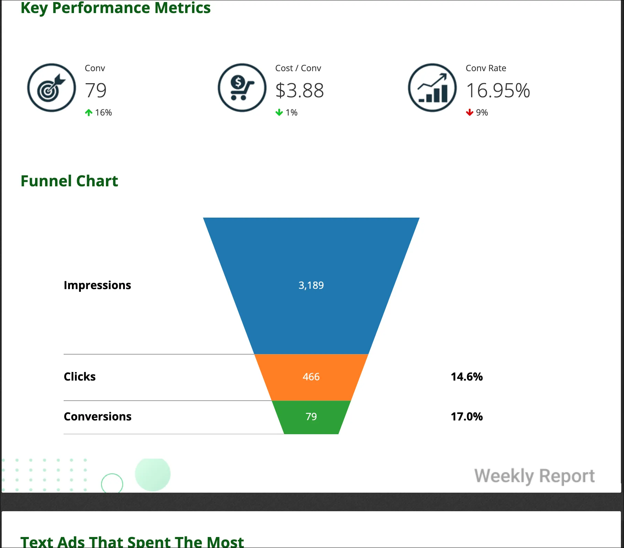Select the green Conversions funnel segment
The width and height of the screenshot is (624, 548).
(x=311, y=417)
